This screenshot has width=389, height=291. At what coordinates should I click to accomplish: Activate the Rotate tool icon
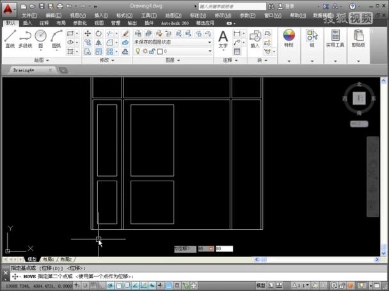click(x=99, y=33)
